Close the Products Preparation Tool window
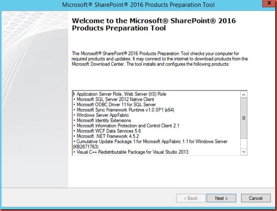 pos(269,4)
